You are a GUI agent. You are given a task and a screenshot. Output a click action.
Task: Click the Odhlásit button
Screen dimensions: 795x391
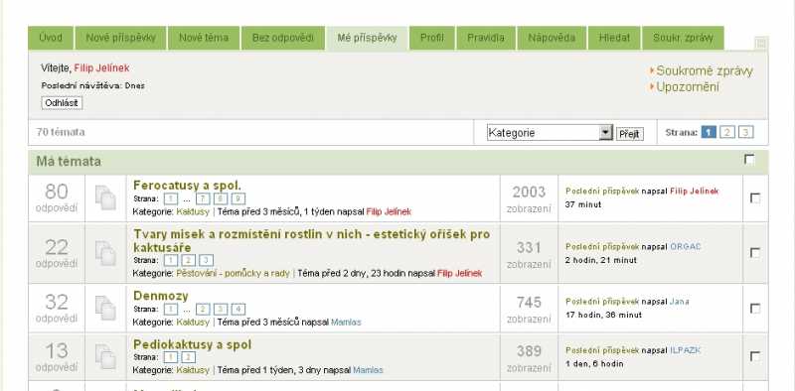[62, 103]
